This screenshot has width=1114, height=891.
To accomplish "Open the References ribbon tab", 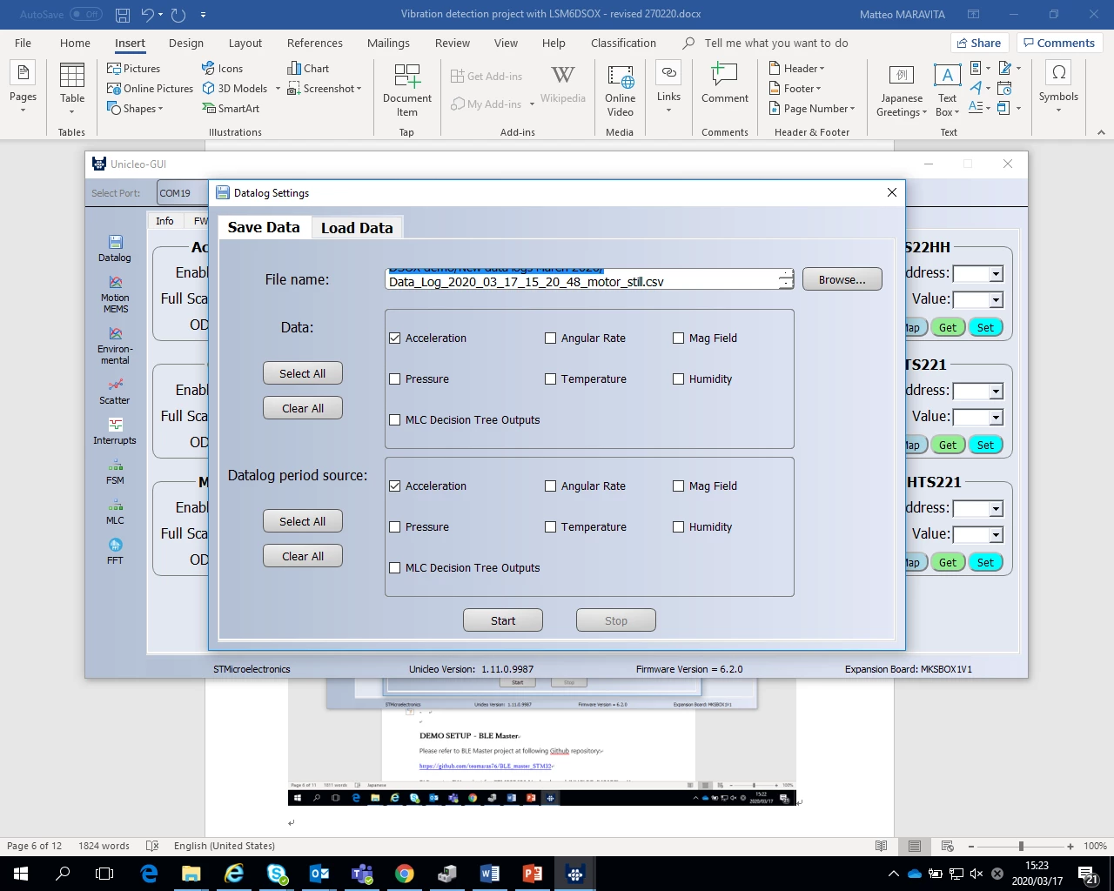I will click(315, 43).
